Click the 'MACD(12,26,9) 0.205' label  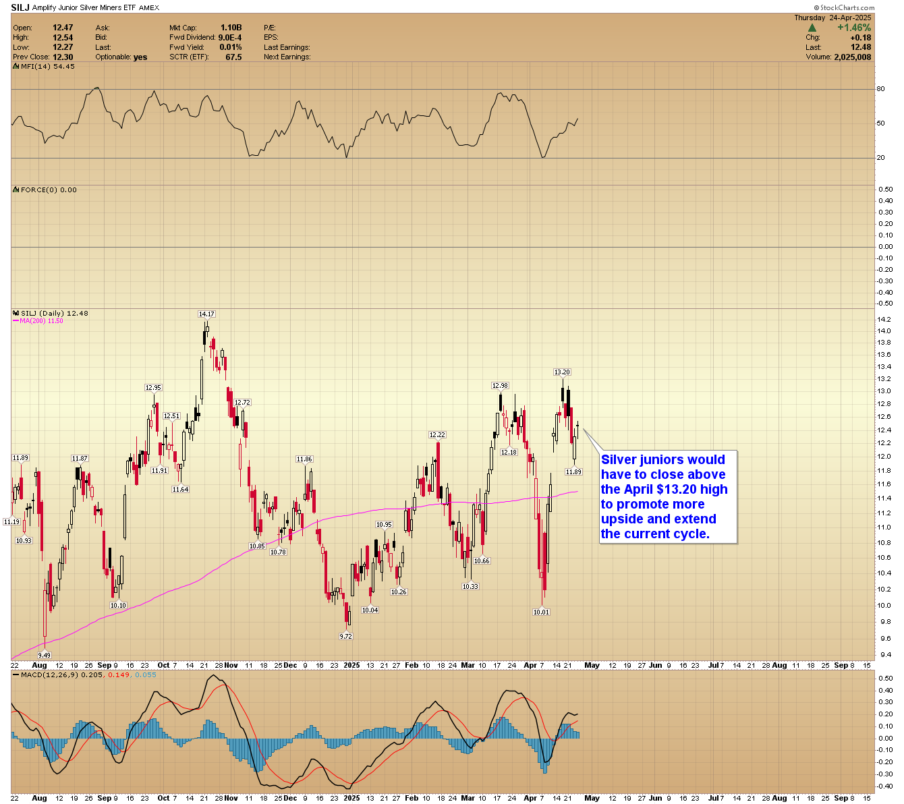(x=63, y=674)
